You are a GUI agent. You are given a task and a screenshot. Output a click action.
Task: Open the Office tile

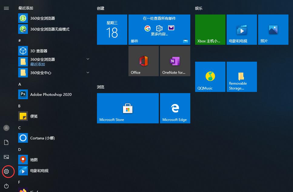coord(144,61)
